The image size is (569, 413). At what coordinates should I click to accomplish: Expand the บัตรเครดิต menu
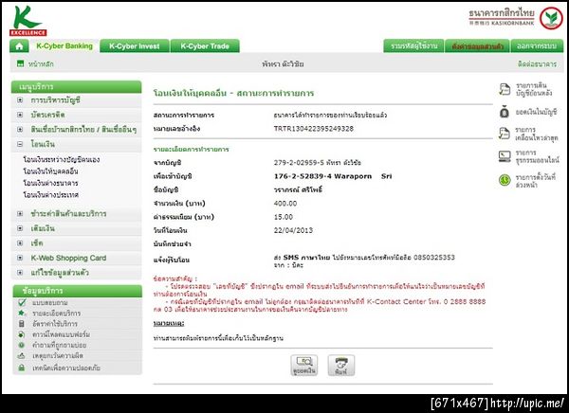click(20, 115)
